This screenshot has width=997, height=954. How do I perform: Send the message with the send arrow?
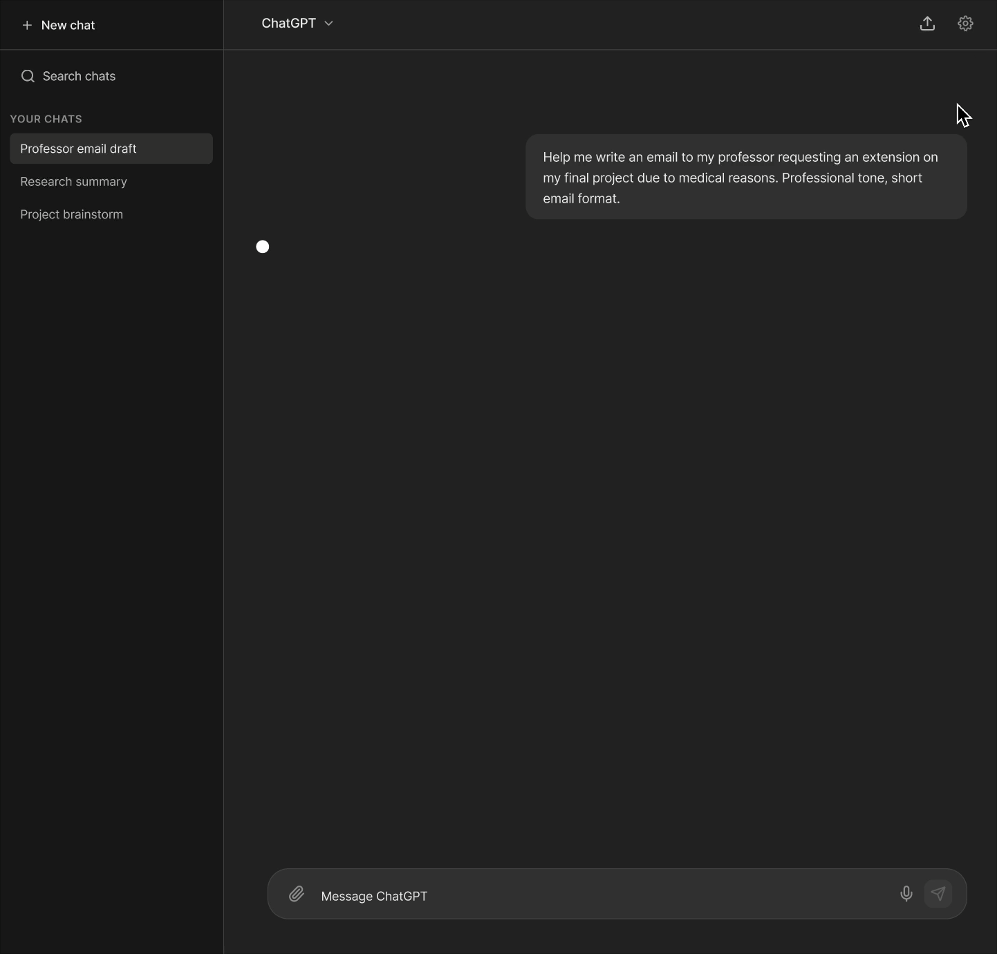(938, 894)
